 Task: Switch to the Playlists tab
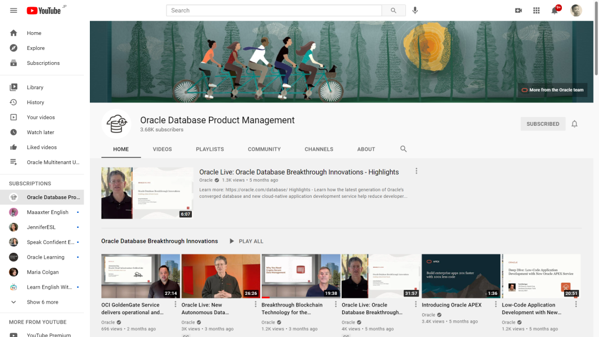[x=210, y=149]
